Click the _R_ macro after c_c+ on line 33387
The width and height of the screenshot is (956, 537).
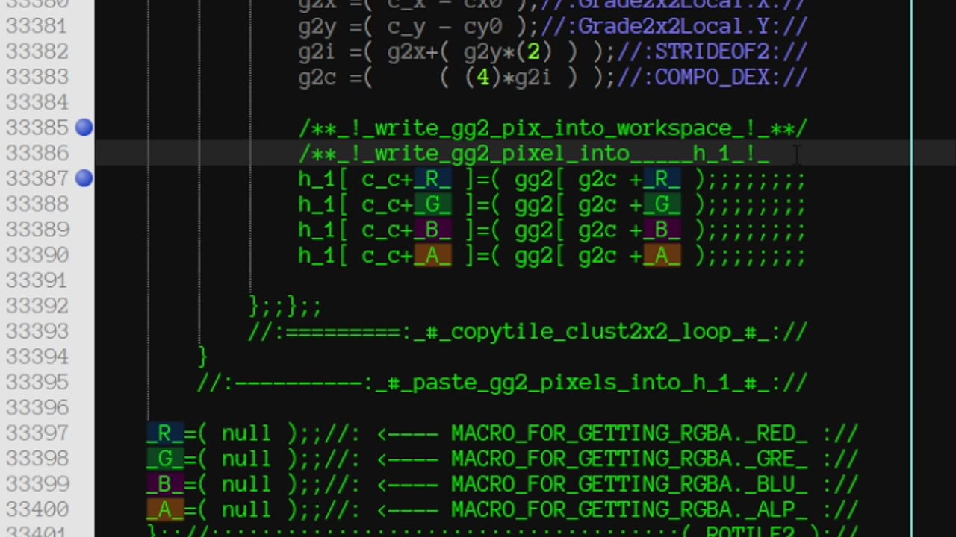432,179
